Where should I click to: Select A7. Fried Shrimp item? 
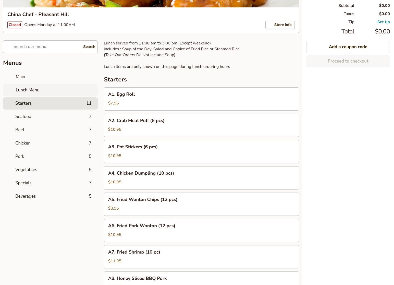pyautogui.click(x=201, y=257)
